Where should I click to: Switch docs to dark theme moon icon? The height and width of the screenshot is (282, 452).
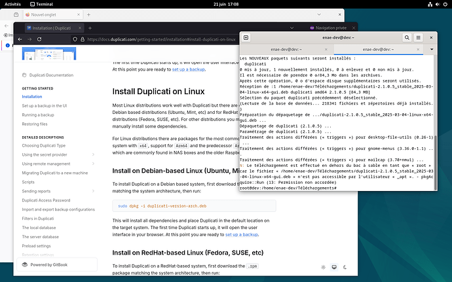(x=345, y=268)
